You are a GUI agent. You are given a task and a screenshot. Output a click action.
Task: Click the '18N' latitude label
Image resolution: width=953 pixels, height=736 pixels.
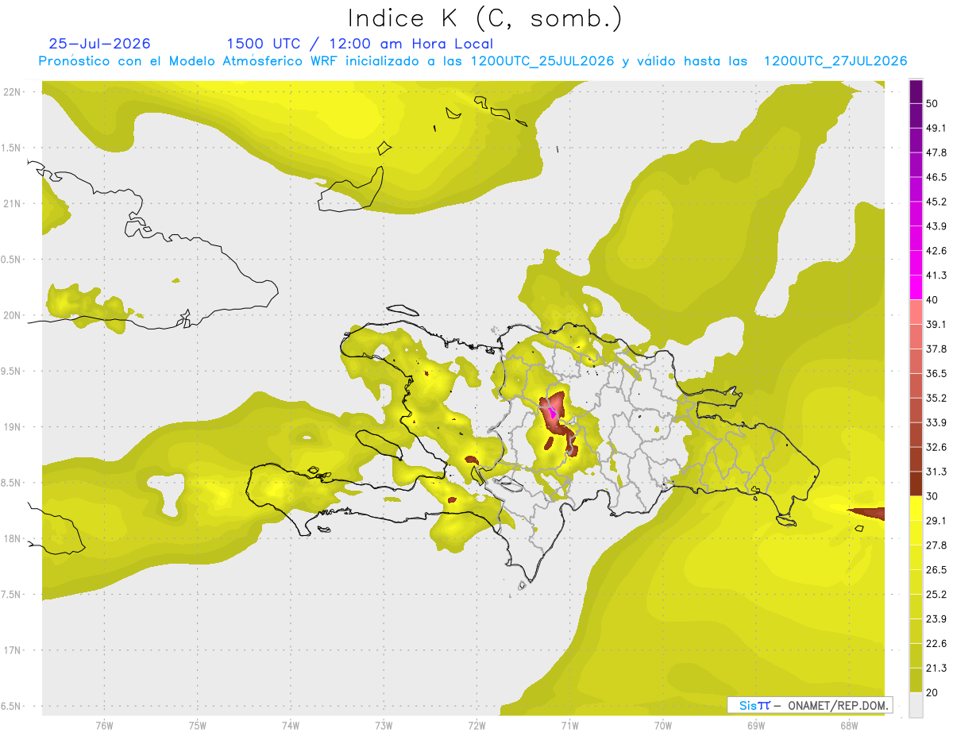point(13,538)
